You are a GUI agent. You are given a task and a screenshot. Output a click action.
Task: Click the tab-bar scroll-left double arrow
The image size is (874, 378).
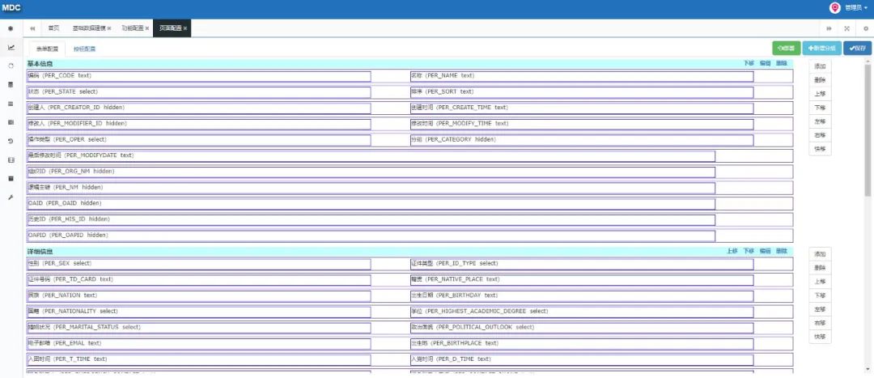point(32,28)
